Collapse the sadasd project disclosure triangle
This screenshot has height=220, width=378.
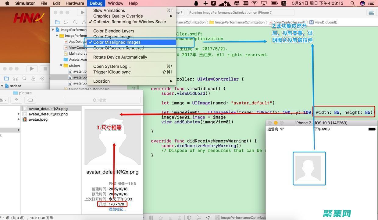[2, 86]
